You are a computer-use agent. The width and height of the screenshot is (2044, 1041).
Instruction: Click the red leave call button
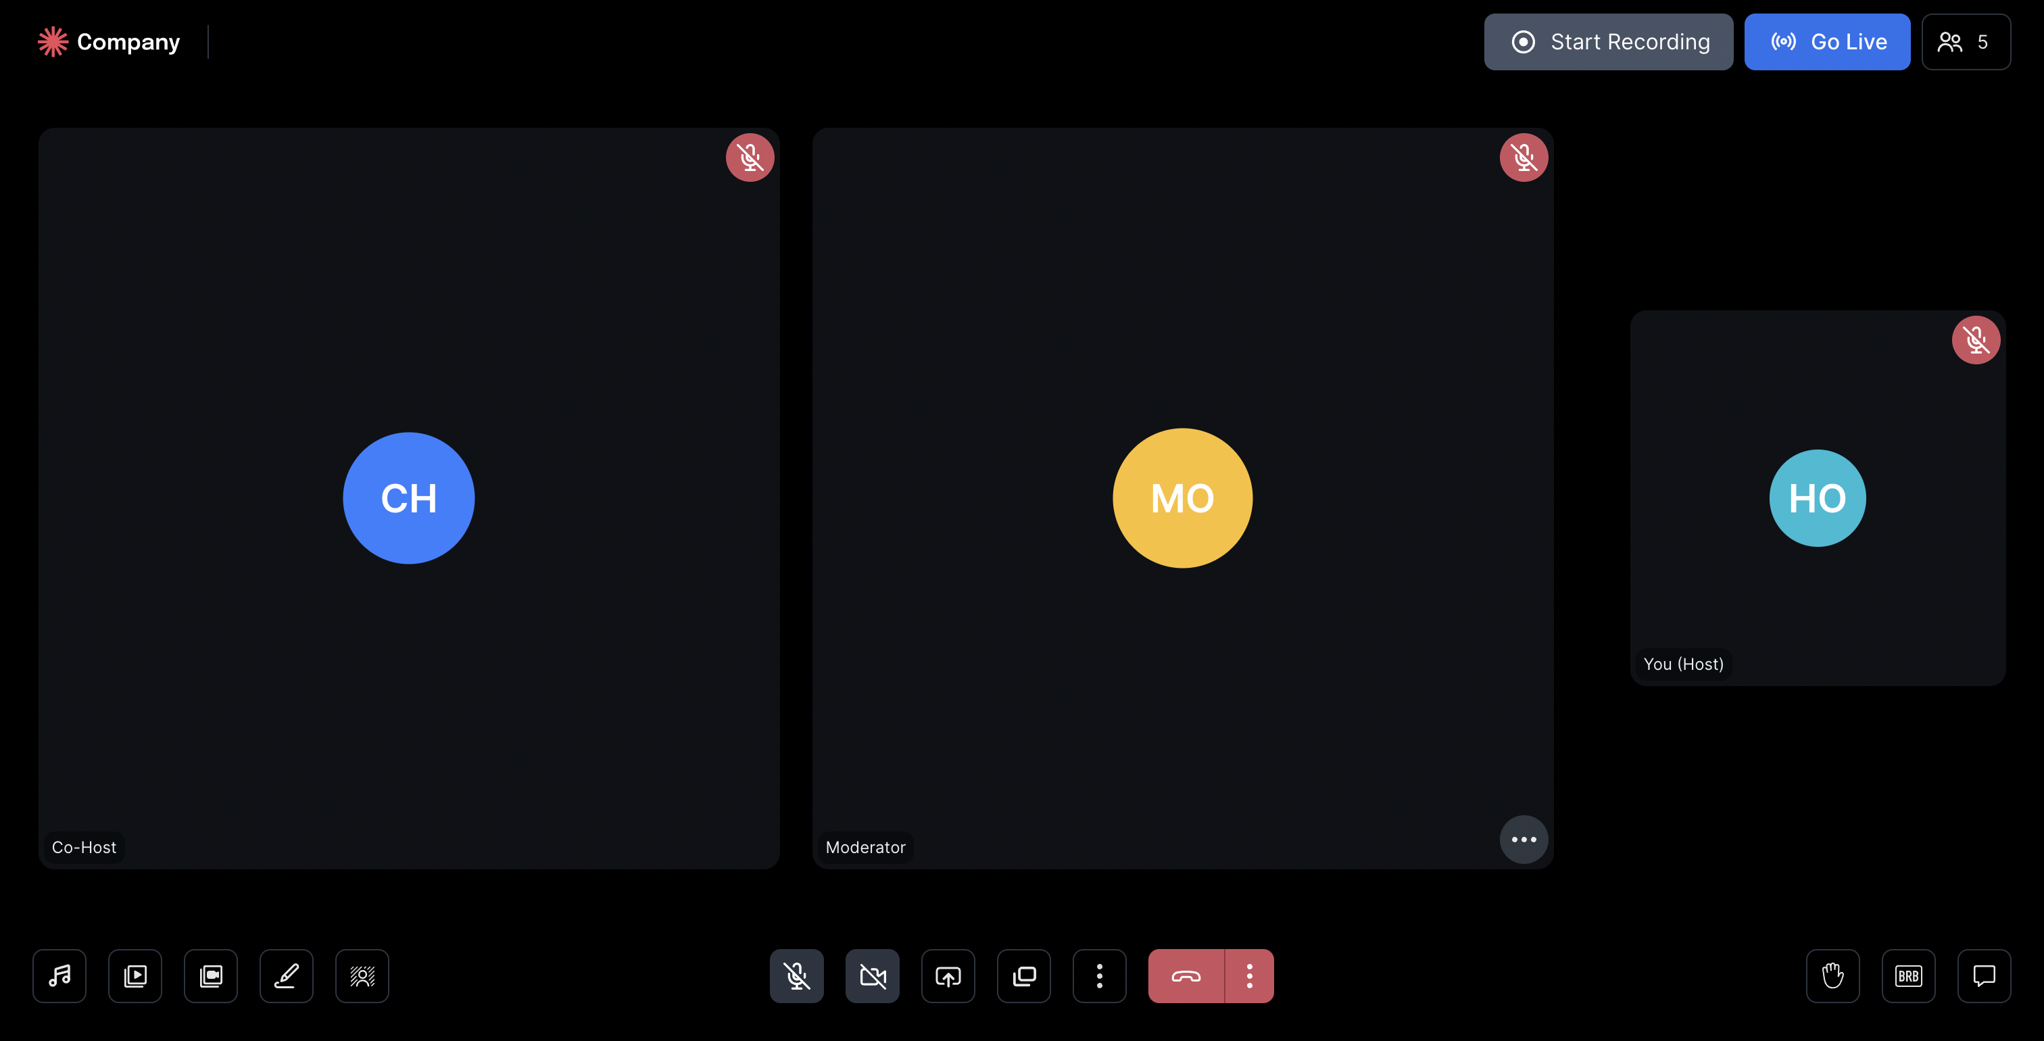point(1186,976)
